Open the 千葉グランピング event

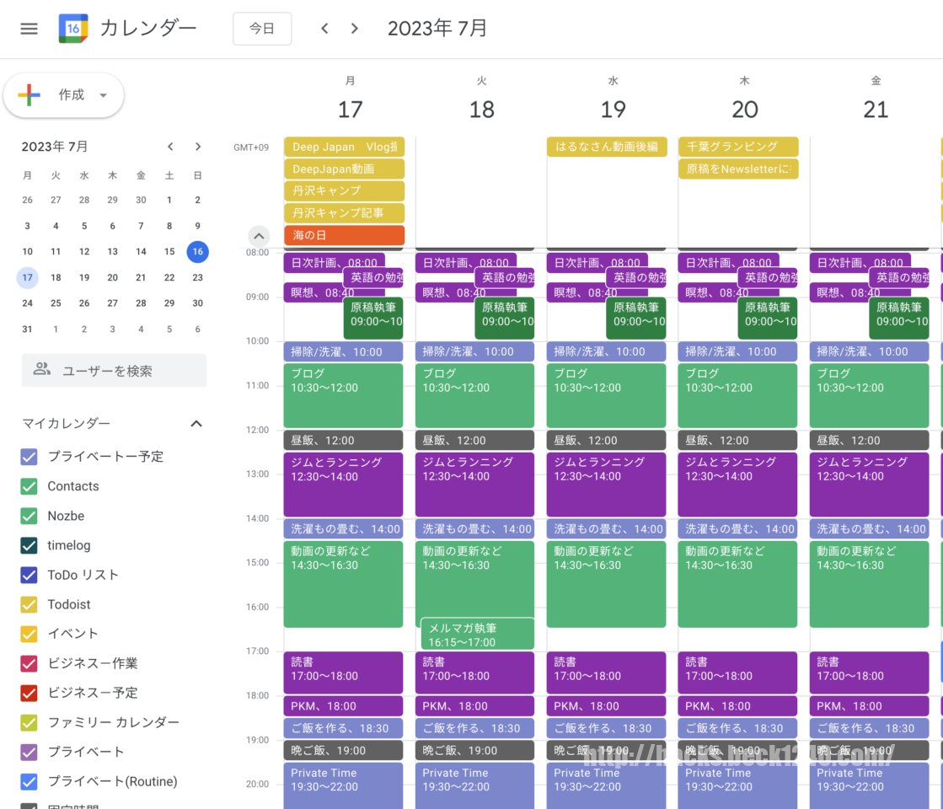738,147
